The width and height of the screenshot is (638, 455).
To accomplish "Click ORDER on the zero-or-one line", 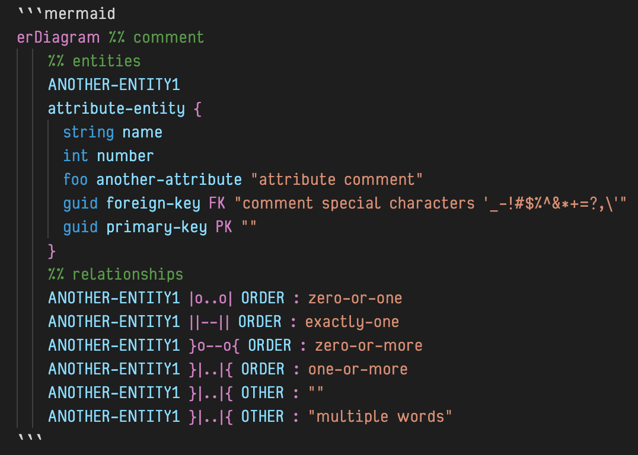I will point(263,298).
